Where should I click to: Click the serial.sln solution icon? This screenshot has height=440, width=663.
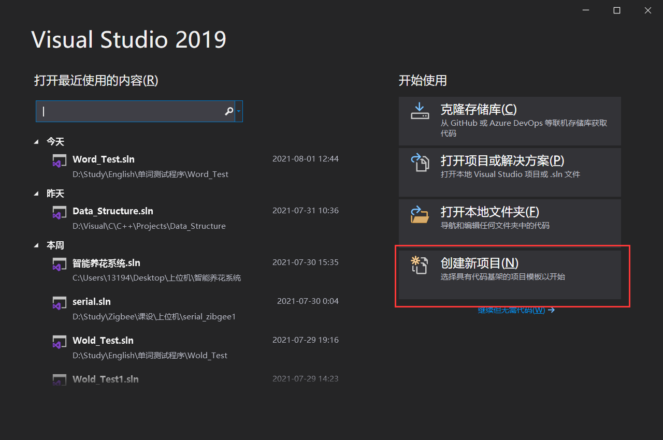[x=59, y=303]
